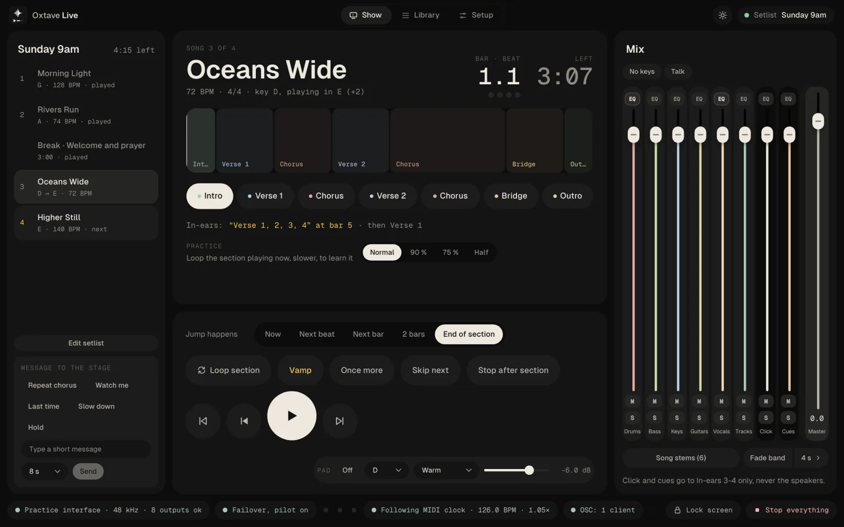Solo the Vocals channel
The width and height of the screenshot is (844, 527).
pos(722,418)
